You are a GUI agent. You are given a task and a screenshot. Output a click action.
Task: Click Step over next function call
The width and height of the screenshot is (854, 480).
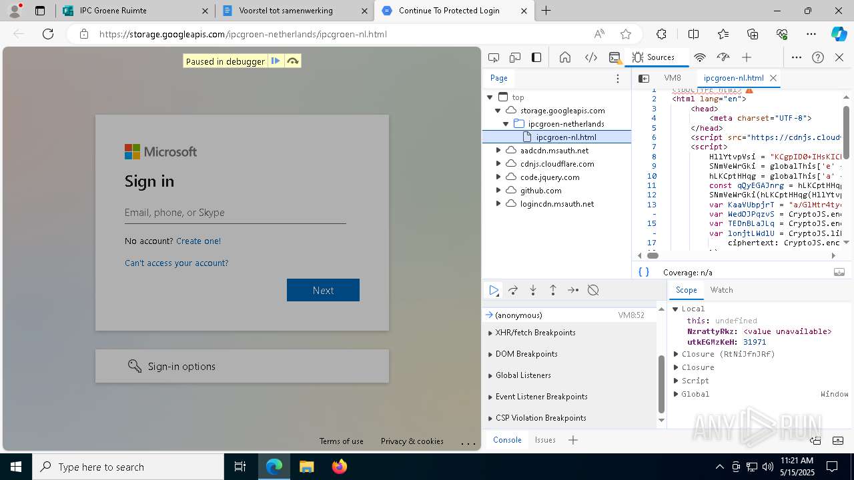(513, 290)
